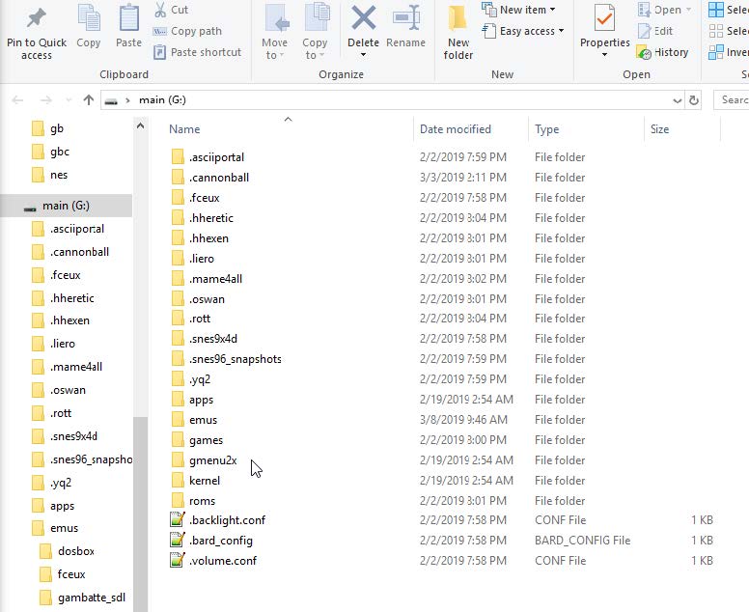The image size is (749, 612).
Task: Select fceux subfolder under emus
Action: [x=71, y=574]
